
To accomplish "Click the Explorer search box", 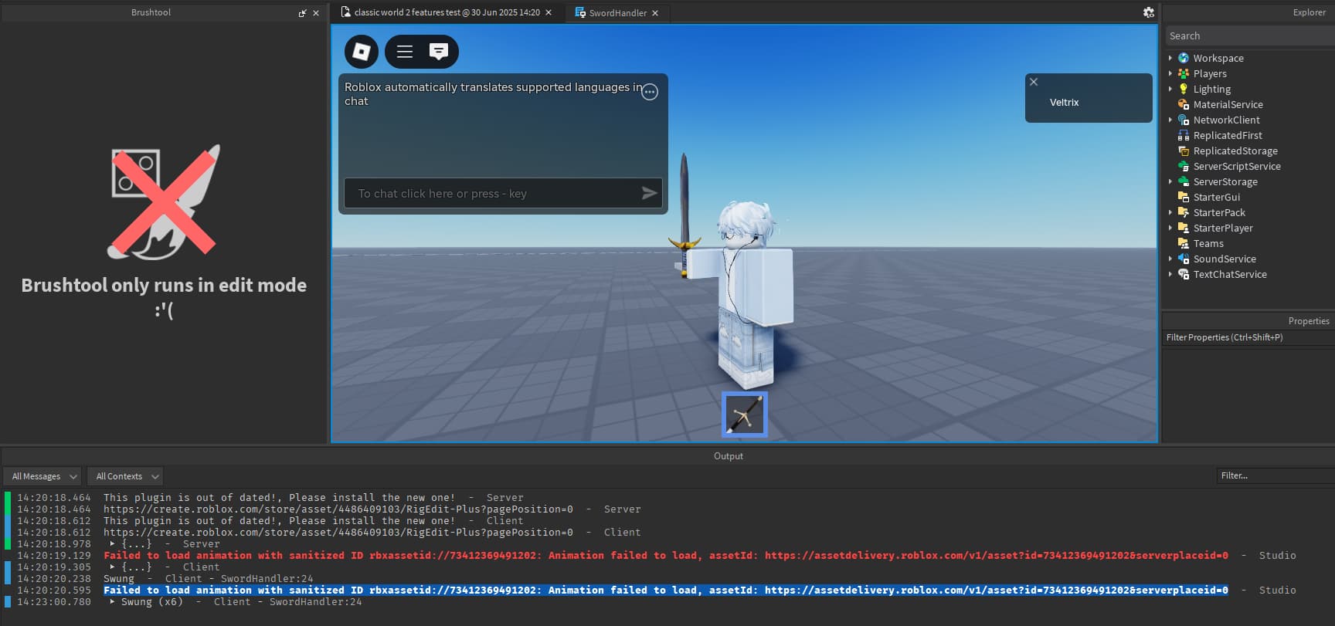I will (x=1249, y=36).
